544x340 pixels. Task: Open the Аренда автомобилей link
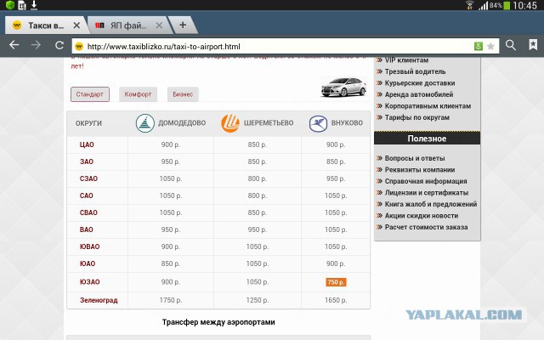[x=419, y=94]
